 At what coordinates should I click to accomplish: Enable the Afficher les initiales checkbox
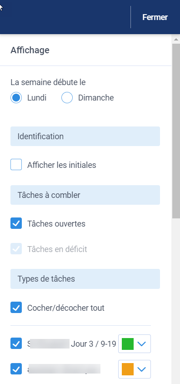[x=16, y=165]
